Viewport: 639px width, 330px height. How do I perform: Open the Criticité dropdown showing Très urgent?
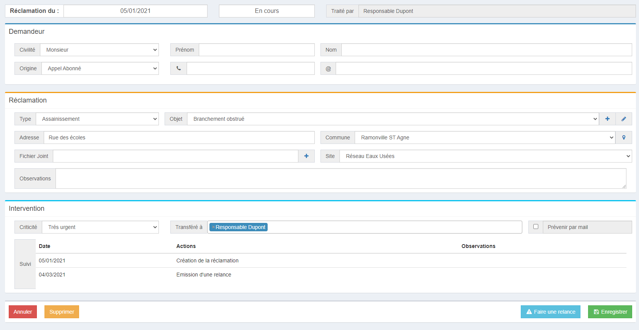click(x=100, y=227)
